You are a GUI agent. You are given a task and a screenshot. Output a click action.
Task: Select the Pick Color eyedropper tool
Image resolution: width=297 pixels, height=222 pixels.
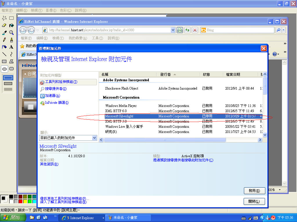(4, 33)
